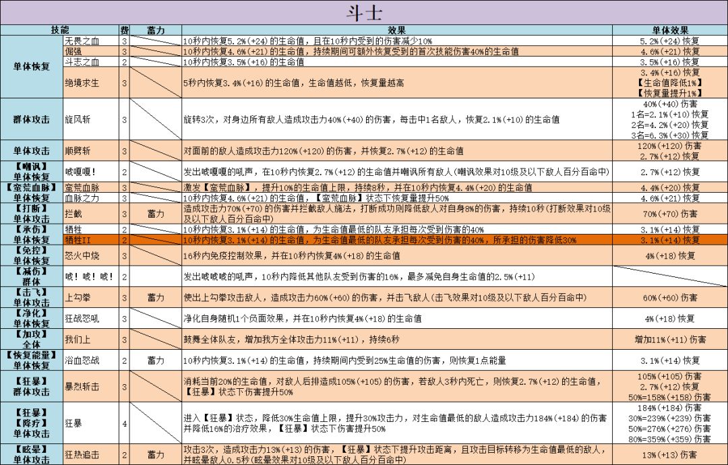
Task: Select the white 牺牲 skill cell
Action: [91, 229]
